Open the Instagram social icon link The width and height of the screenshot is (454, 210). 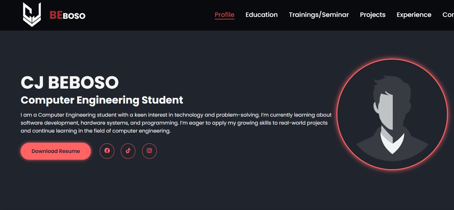point(149,151)
